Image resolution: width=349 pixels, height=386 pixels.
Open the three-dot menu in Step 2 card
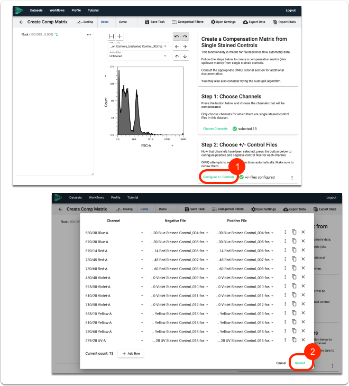pos(292,178)
